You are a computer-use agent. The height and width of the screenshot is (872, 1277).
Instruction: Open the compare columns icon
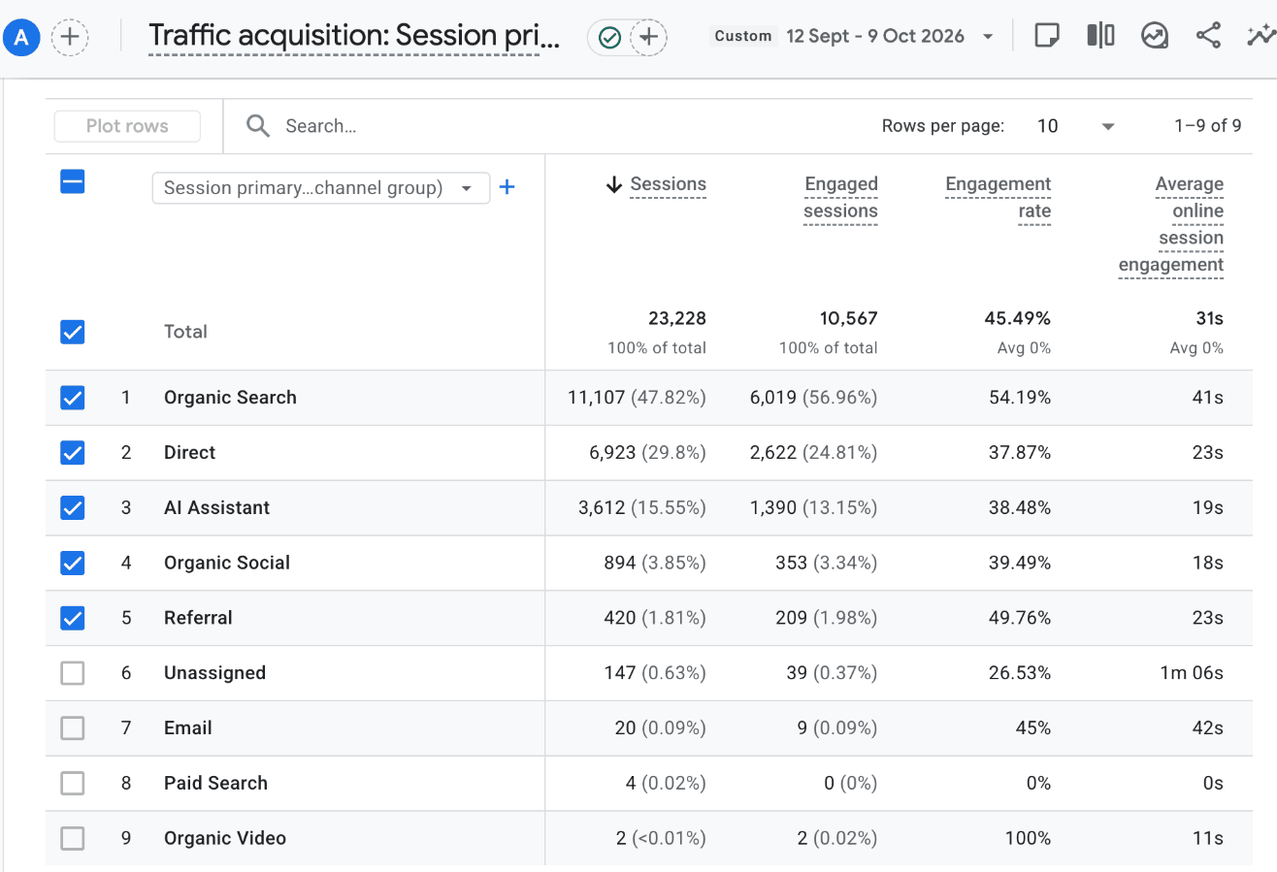1100,36
